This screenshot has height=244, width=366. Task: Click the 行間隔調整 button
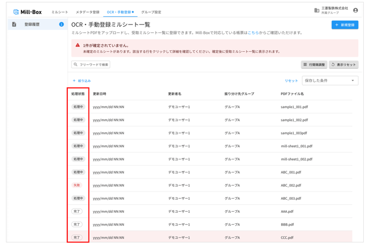[314, 64]
